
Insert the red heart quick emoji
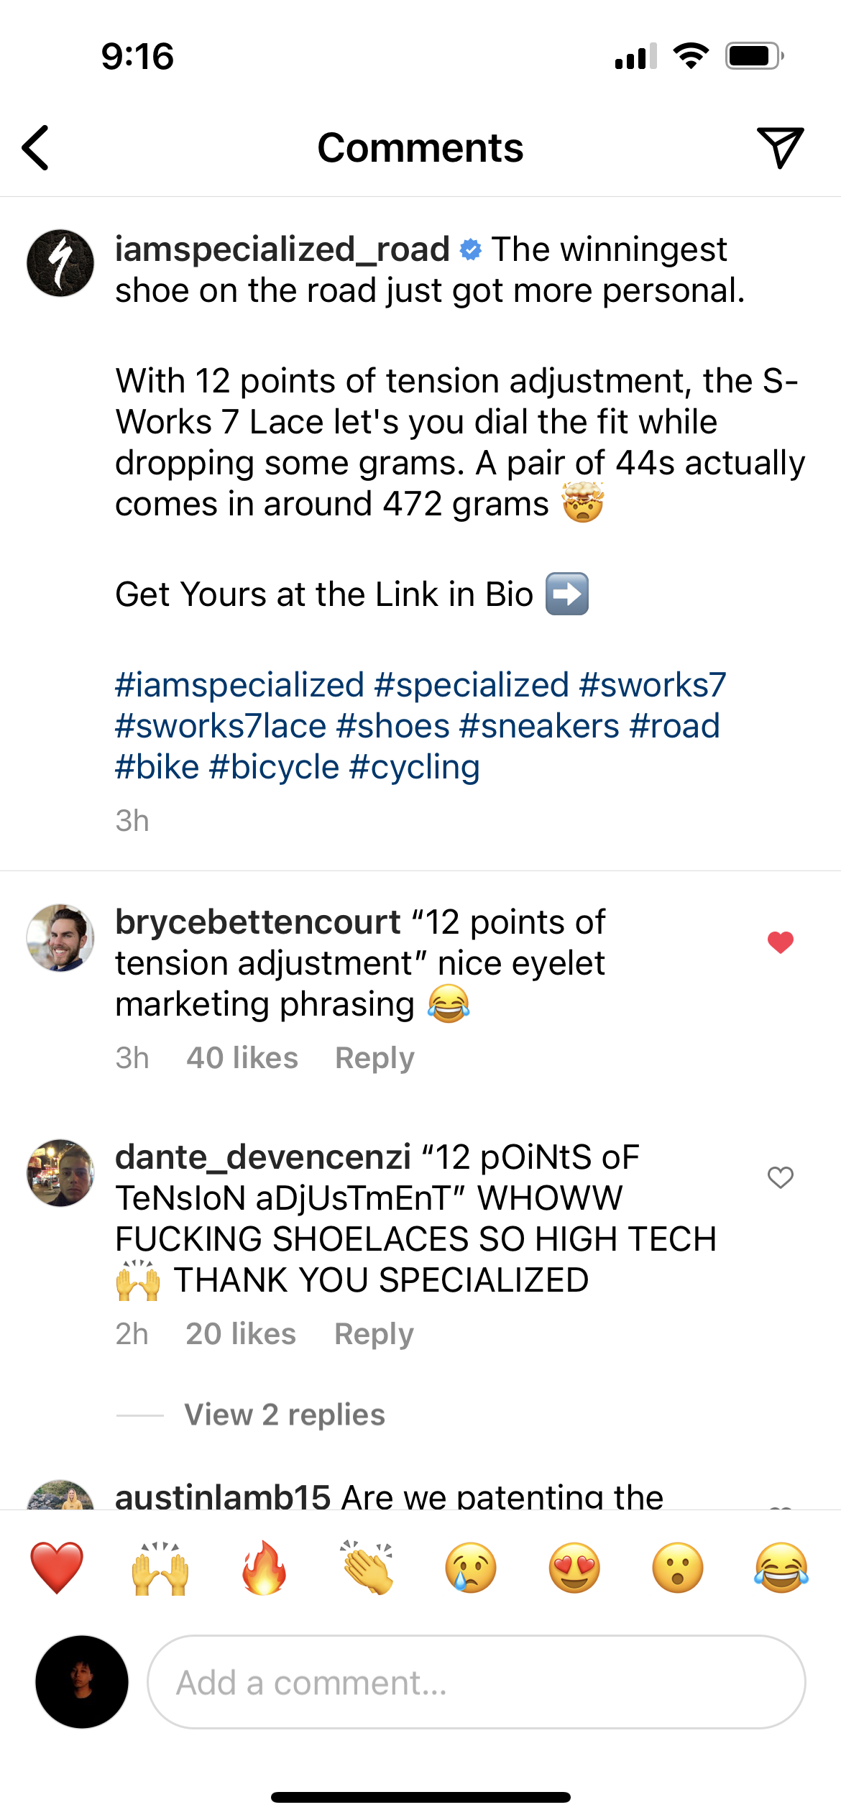pos(57,1568)
